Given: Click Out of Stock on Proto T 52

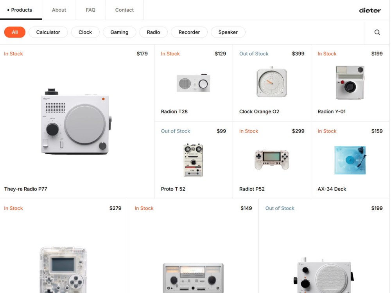Looking at the screenshot, I should tap(176, 131).
